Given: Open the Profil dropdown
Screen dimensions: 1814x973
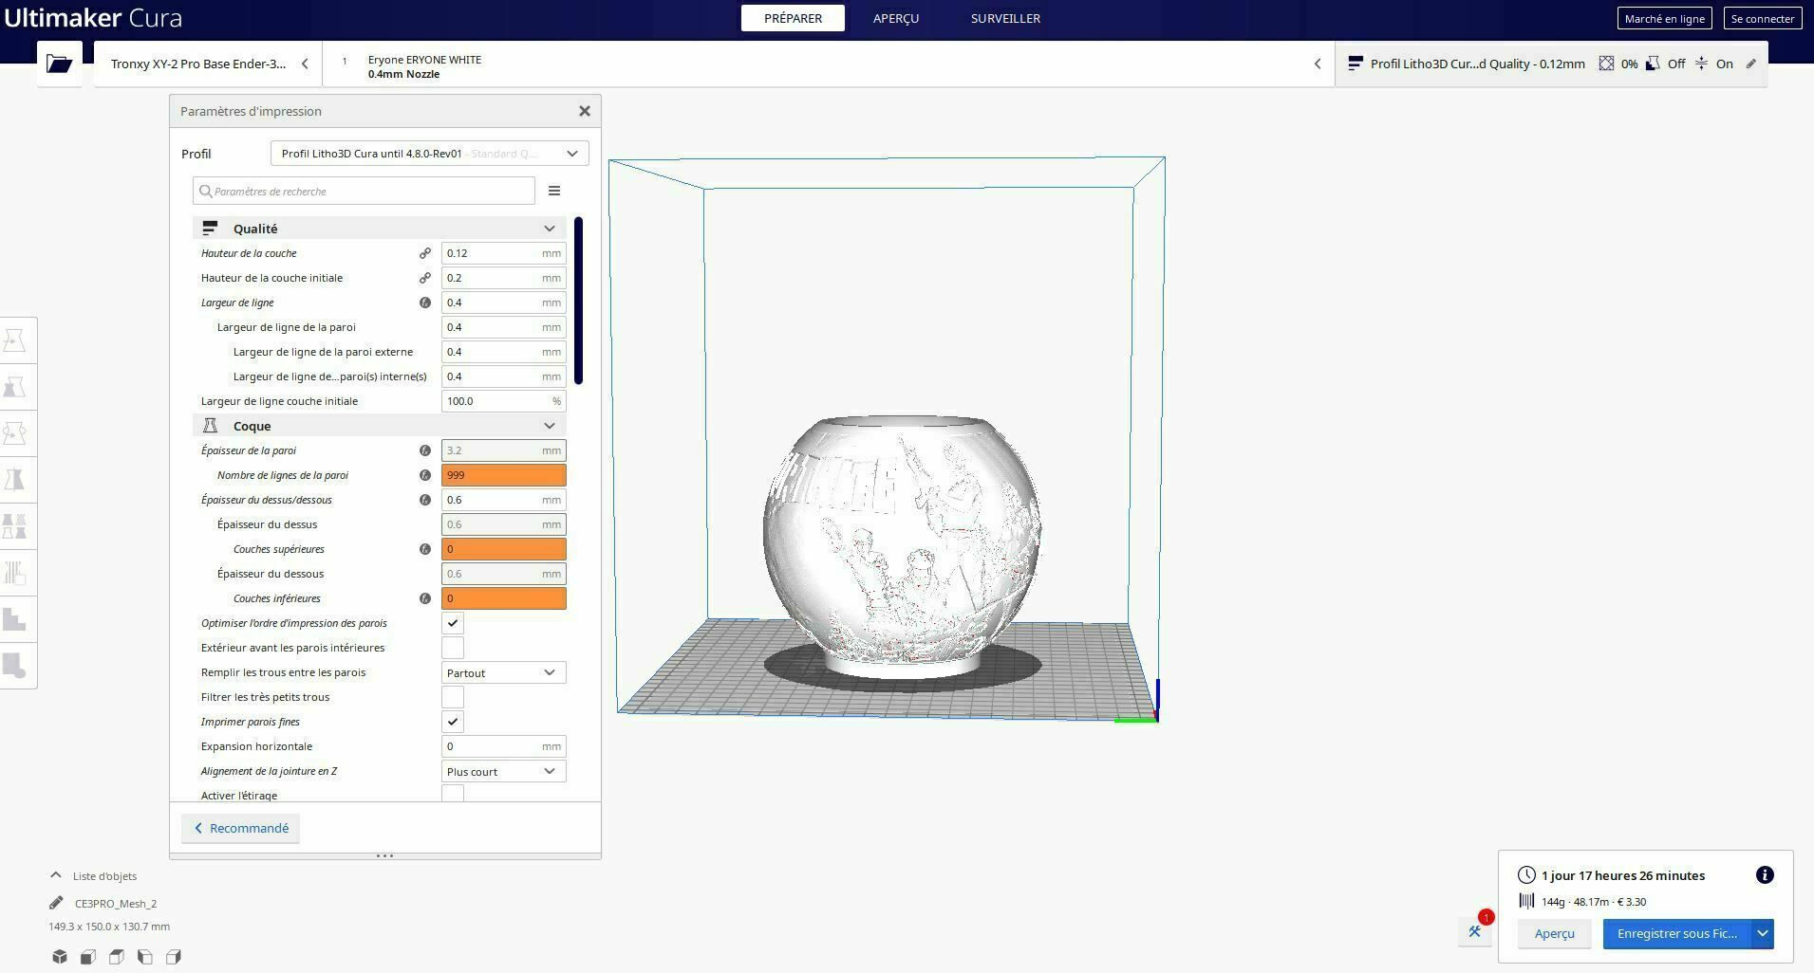Looking at the screenshot, I should coord(429,153).
